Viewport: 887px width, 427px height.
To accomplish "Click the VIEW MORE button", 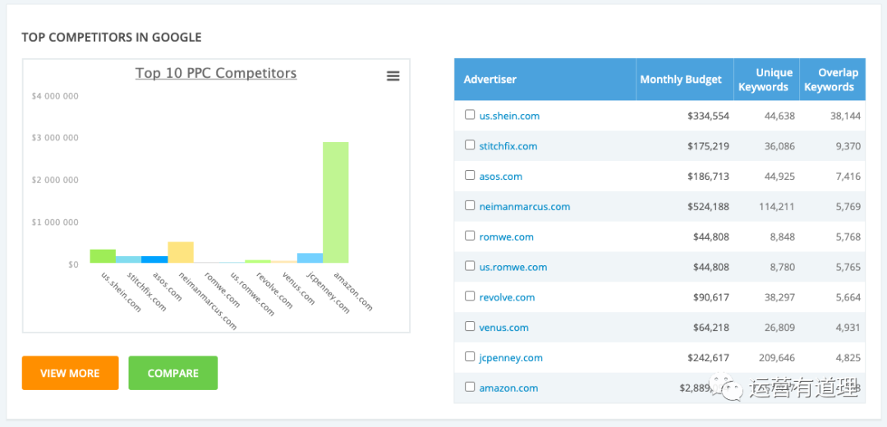I will pos(70,373).
